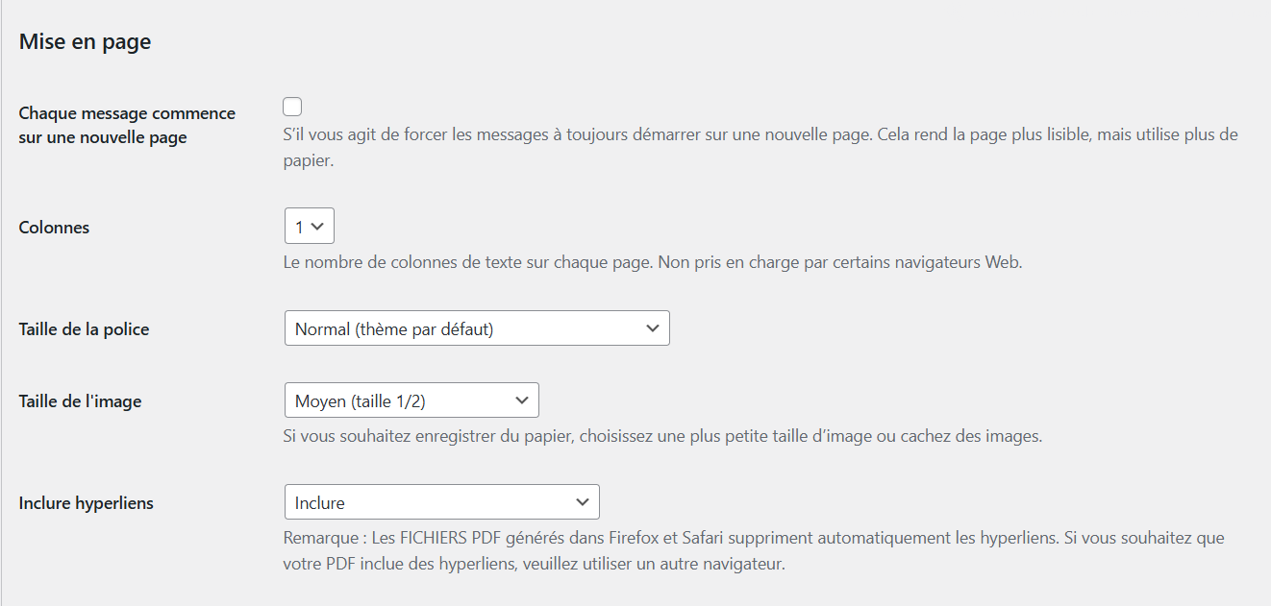Click the chevron on the font size select
Image resolution: width=1271 pixels, height=606 pixels.
point(655,327)
